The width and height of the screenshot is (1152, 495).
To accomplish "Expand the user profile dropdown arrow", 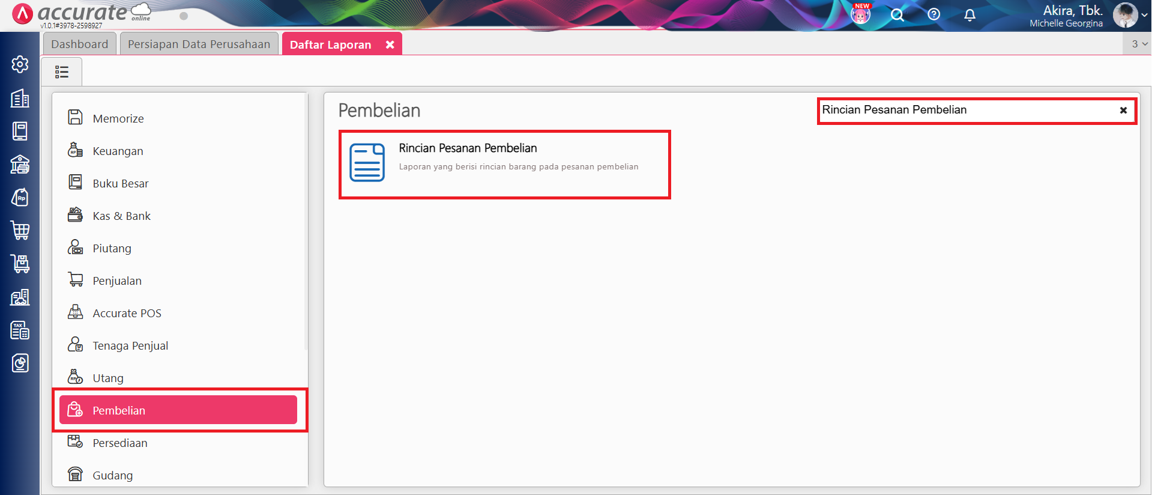I will pos(1144,16).
